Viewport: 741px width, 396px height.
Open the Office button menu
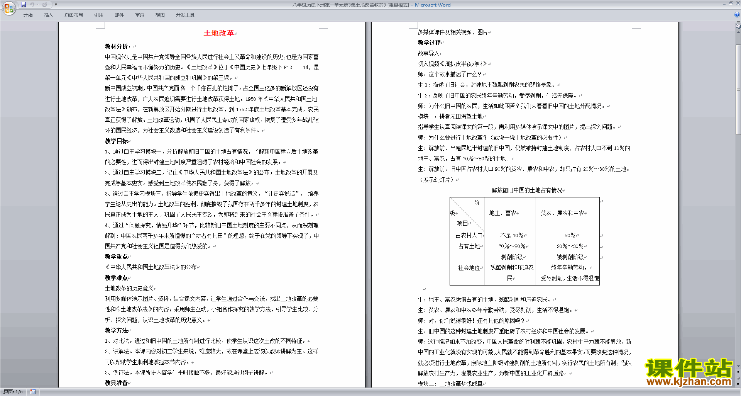(x=8, y=8)
